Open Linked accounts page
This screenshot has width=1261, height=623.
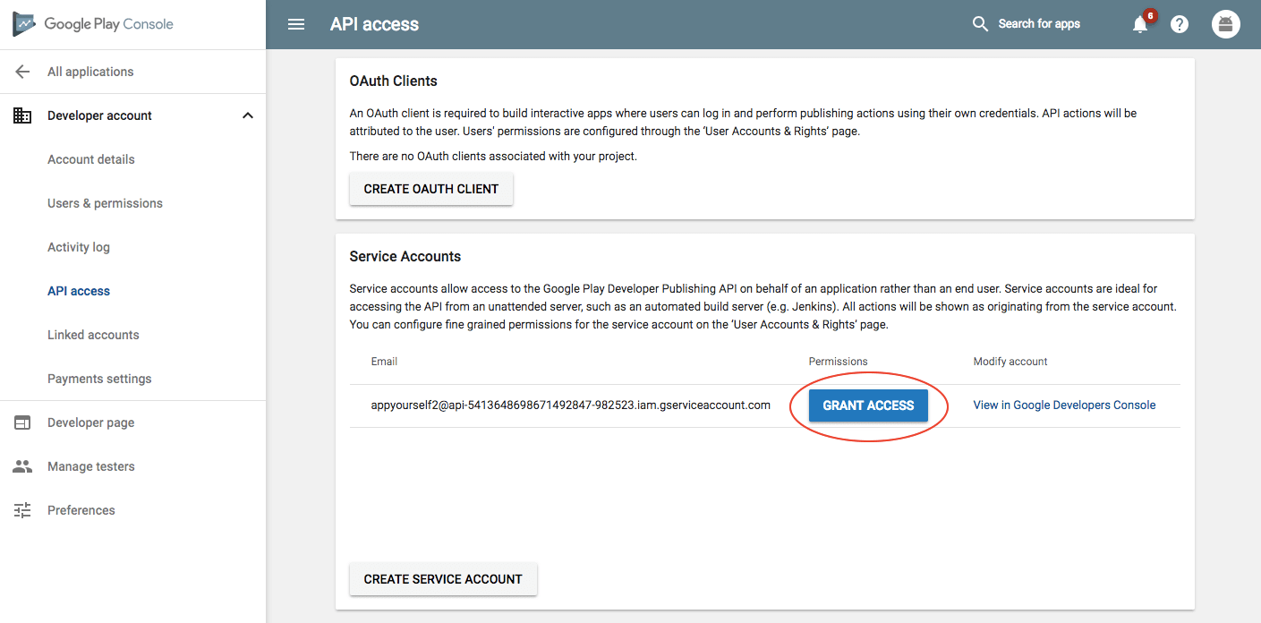[x=93, y=335]
